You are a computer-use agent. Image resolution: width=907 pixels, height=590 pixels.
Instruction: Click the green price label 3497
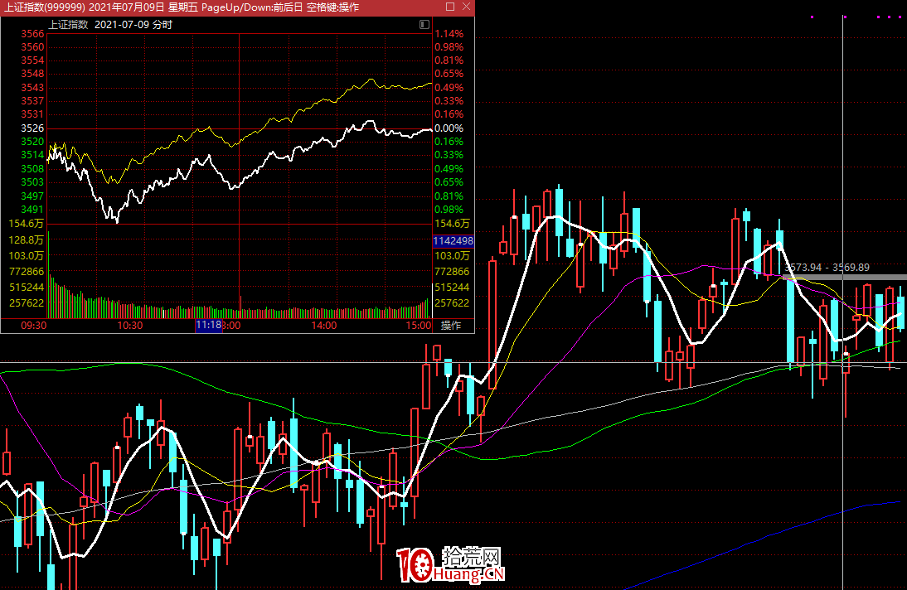point(32,196)
